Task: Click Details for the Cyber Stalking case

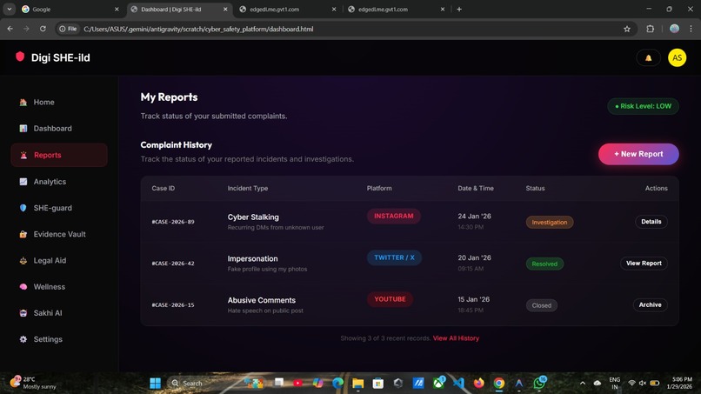Action: point(651,222)
